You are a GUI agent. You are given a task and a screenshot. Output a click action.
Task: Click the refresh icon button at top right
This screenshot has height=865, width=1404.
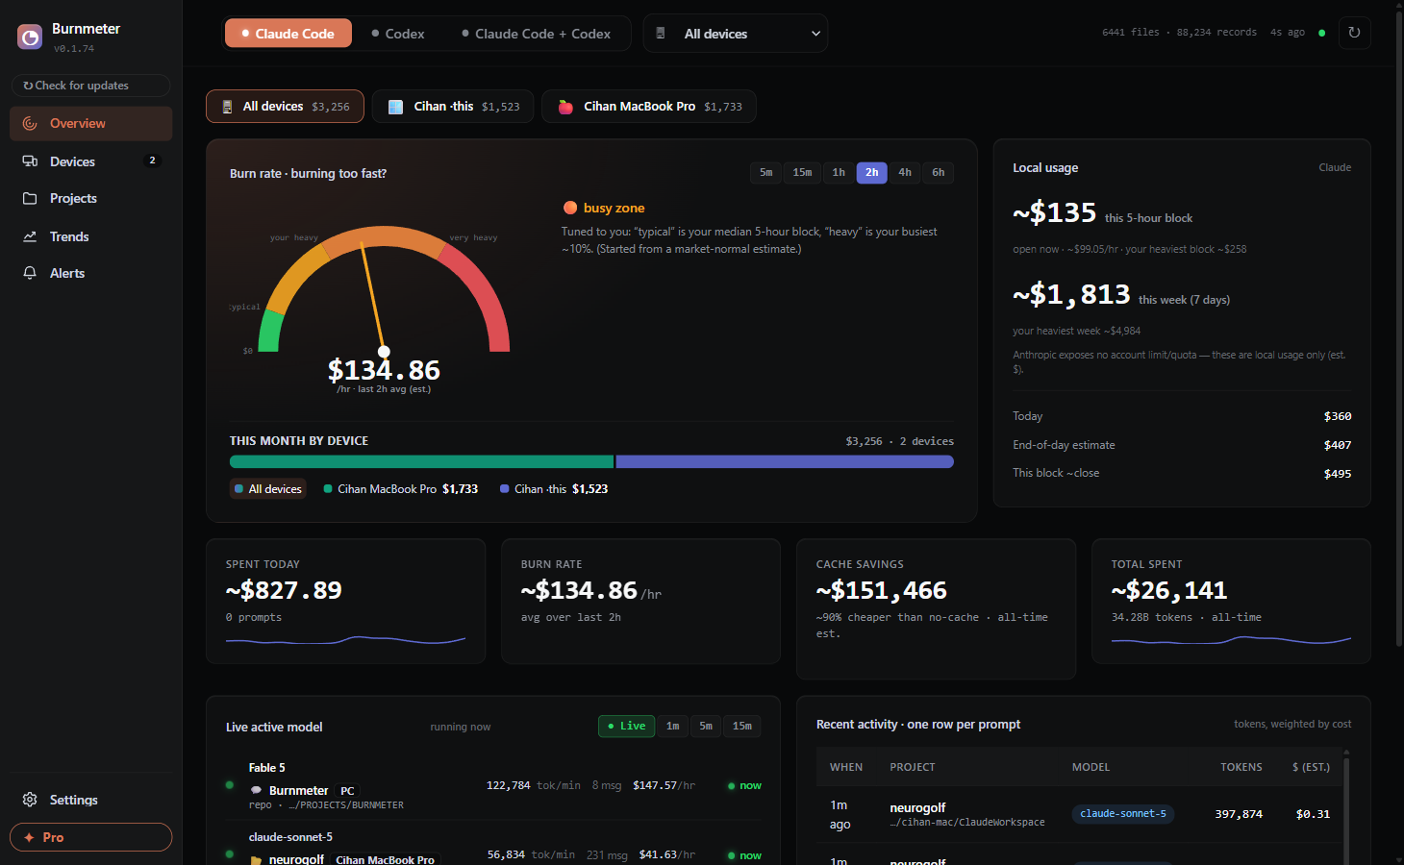[1354, 33]
